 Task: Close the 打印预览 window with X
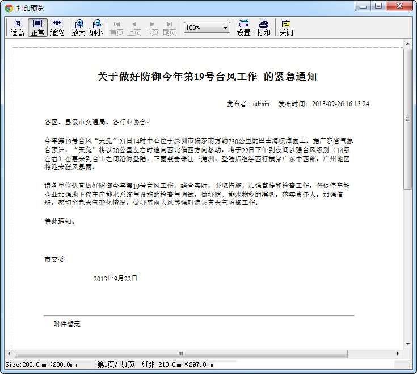tap(399, 6)
